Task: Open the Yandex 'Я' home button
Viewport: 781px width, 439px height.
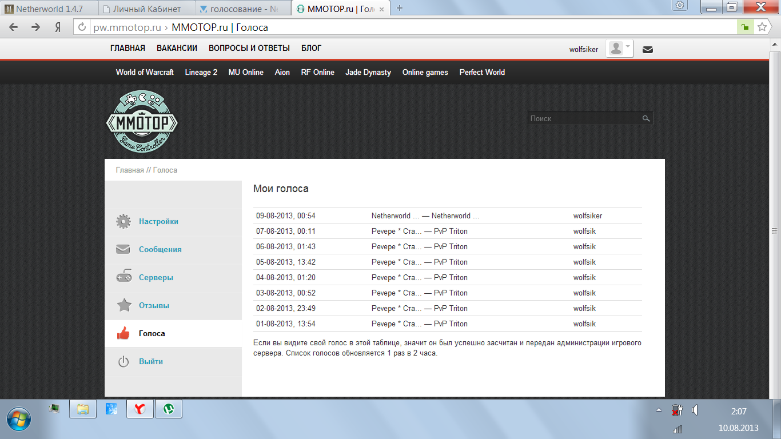Action: pos(58,27)
